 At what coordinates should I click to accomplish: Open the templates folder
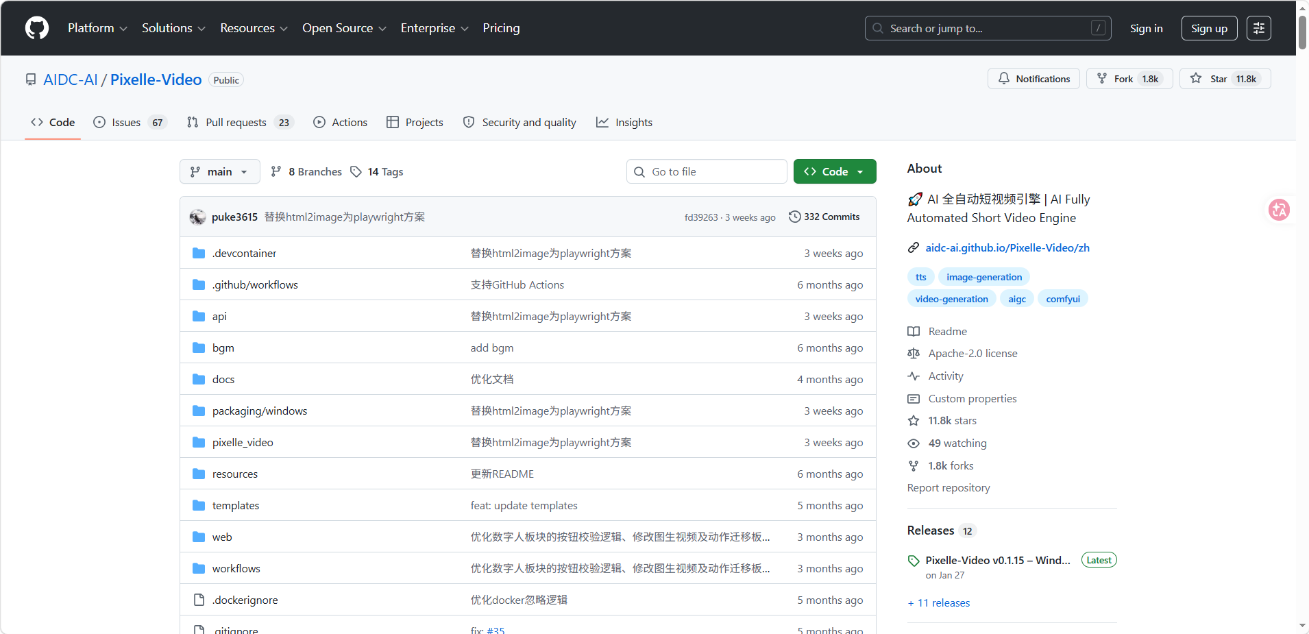(236, 505)
